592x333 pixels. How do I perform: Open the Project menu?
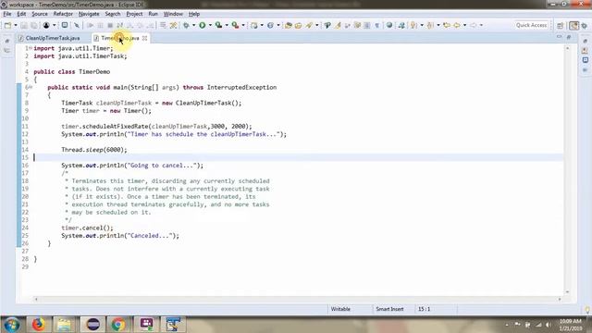134,14
